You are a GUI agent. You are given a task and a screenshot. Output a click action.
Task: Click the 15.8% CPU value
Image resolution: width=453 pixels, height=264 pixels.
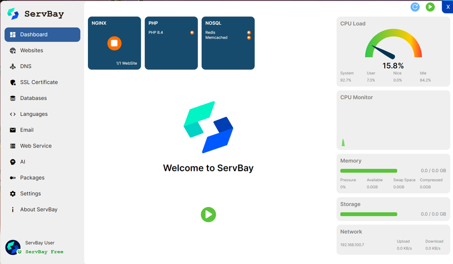pos(393,66)
